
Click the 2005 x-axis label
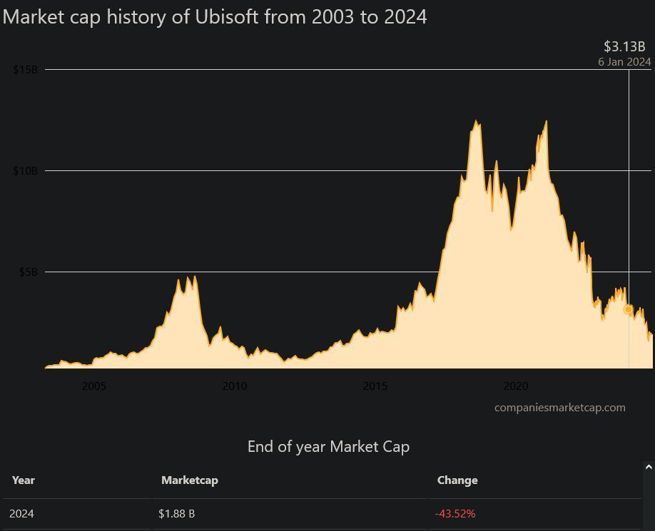pyautogui.click(x=93, y=386)
